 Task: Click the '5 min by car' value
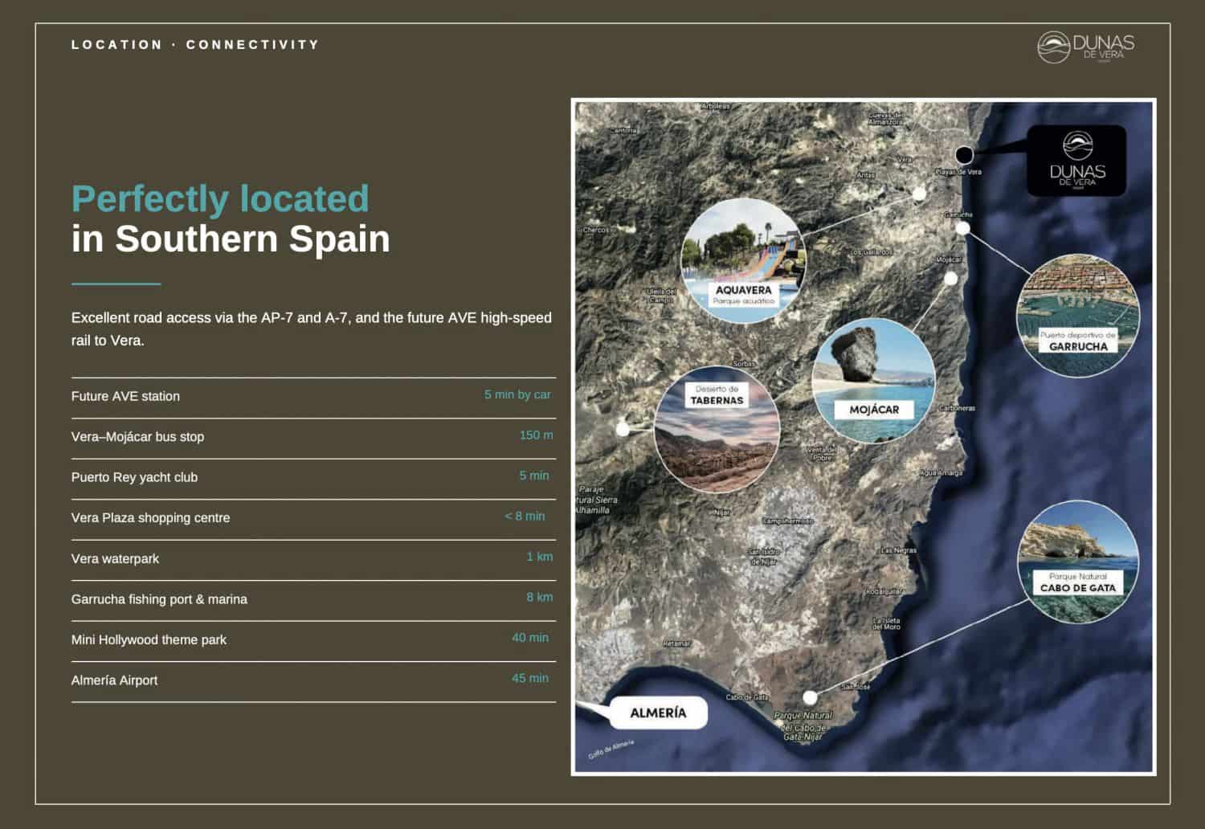tap(517, 394)
